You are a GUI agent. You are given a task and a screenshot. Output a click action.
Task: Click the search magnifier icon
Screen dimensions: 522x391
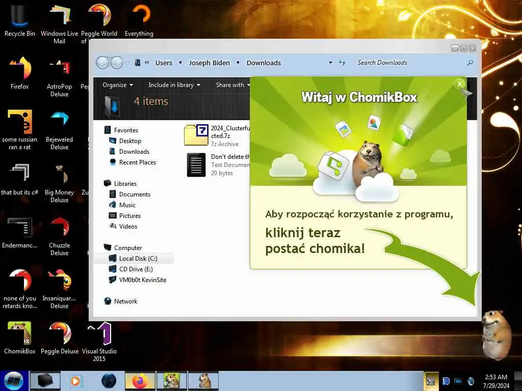[x=469, y=63]
